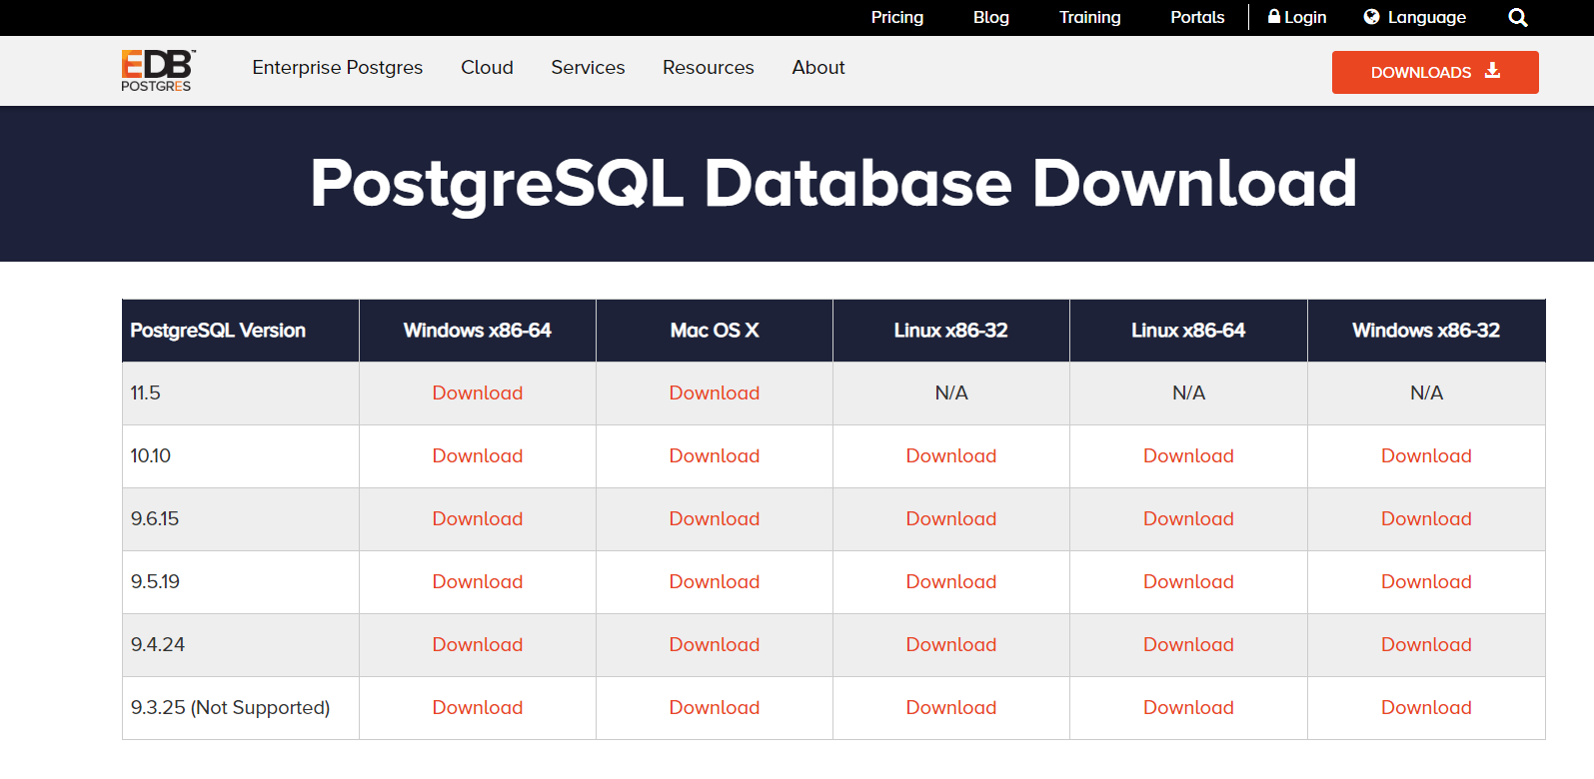Expand the Enterprise Postgres menu
Screen dimensions: 1594x779
[337, 67]
